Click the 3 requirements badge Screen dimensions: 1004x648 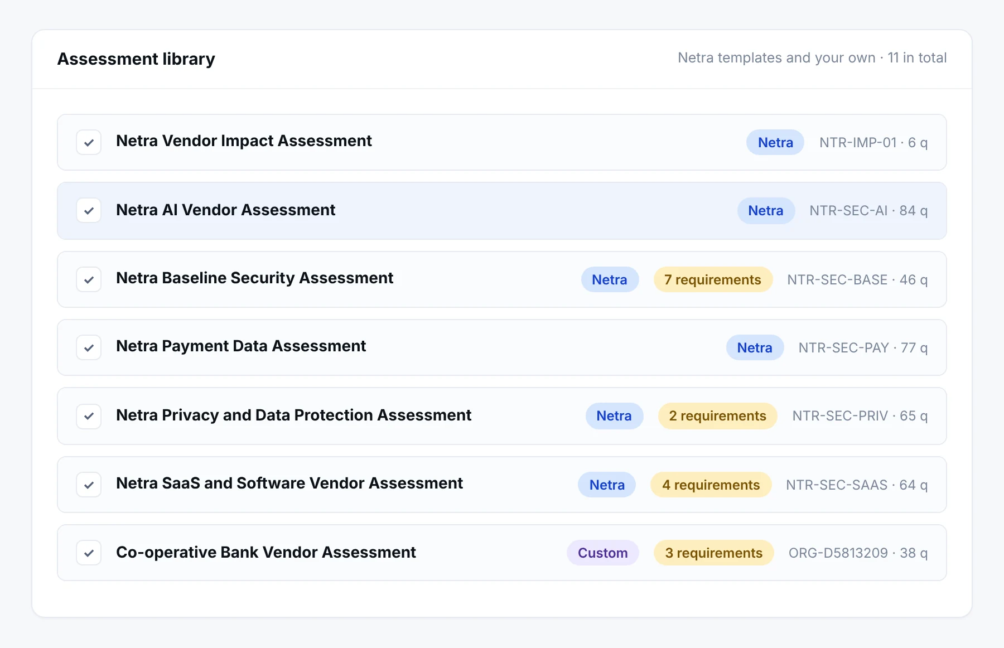pos(714,553)
